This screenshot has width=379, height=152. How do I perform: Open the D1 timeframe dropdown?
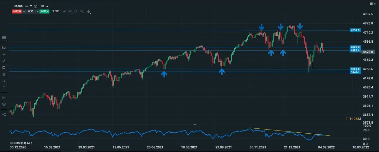click(x=44, y=6)
